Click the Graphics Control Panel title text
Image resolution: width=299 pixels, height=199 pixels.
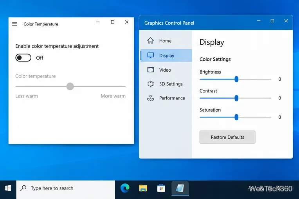coord(169,23)
